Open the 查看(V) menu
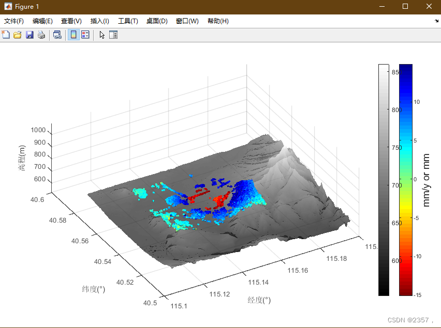 (x=71, y=21)
